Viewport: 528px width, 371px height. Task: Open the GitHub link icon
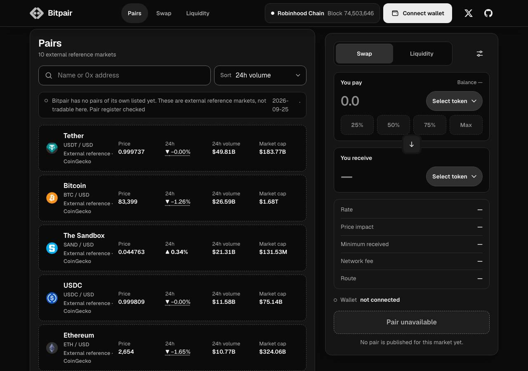488,13
